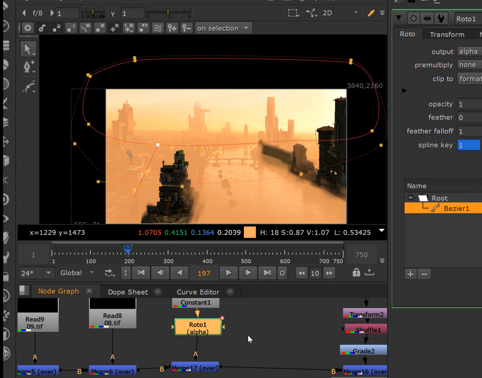Open the Transform tab in properties
Image resolution: width=482 pixels, height=378 pixels.
click(x=447, y=34)
